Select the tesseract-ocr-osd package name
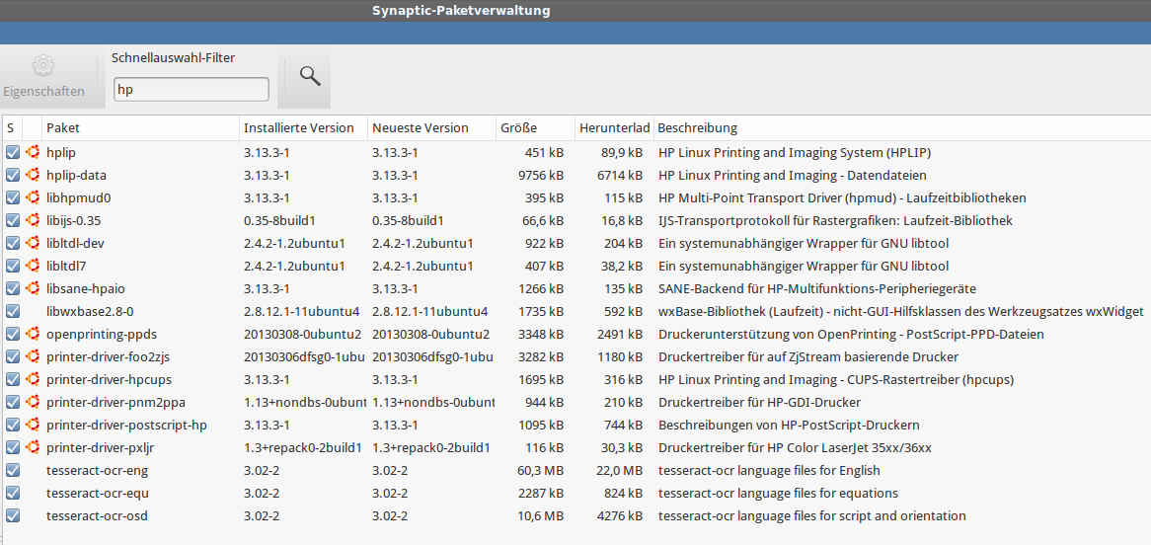The image size is (1151, 545). pos(97,516)
